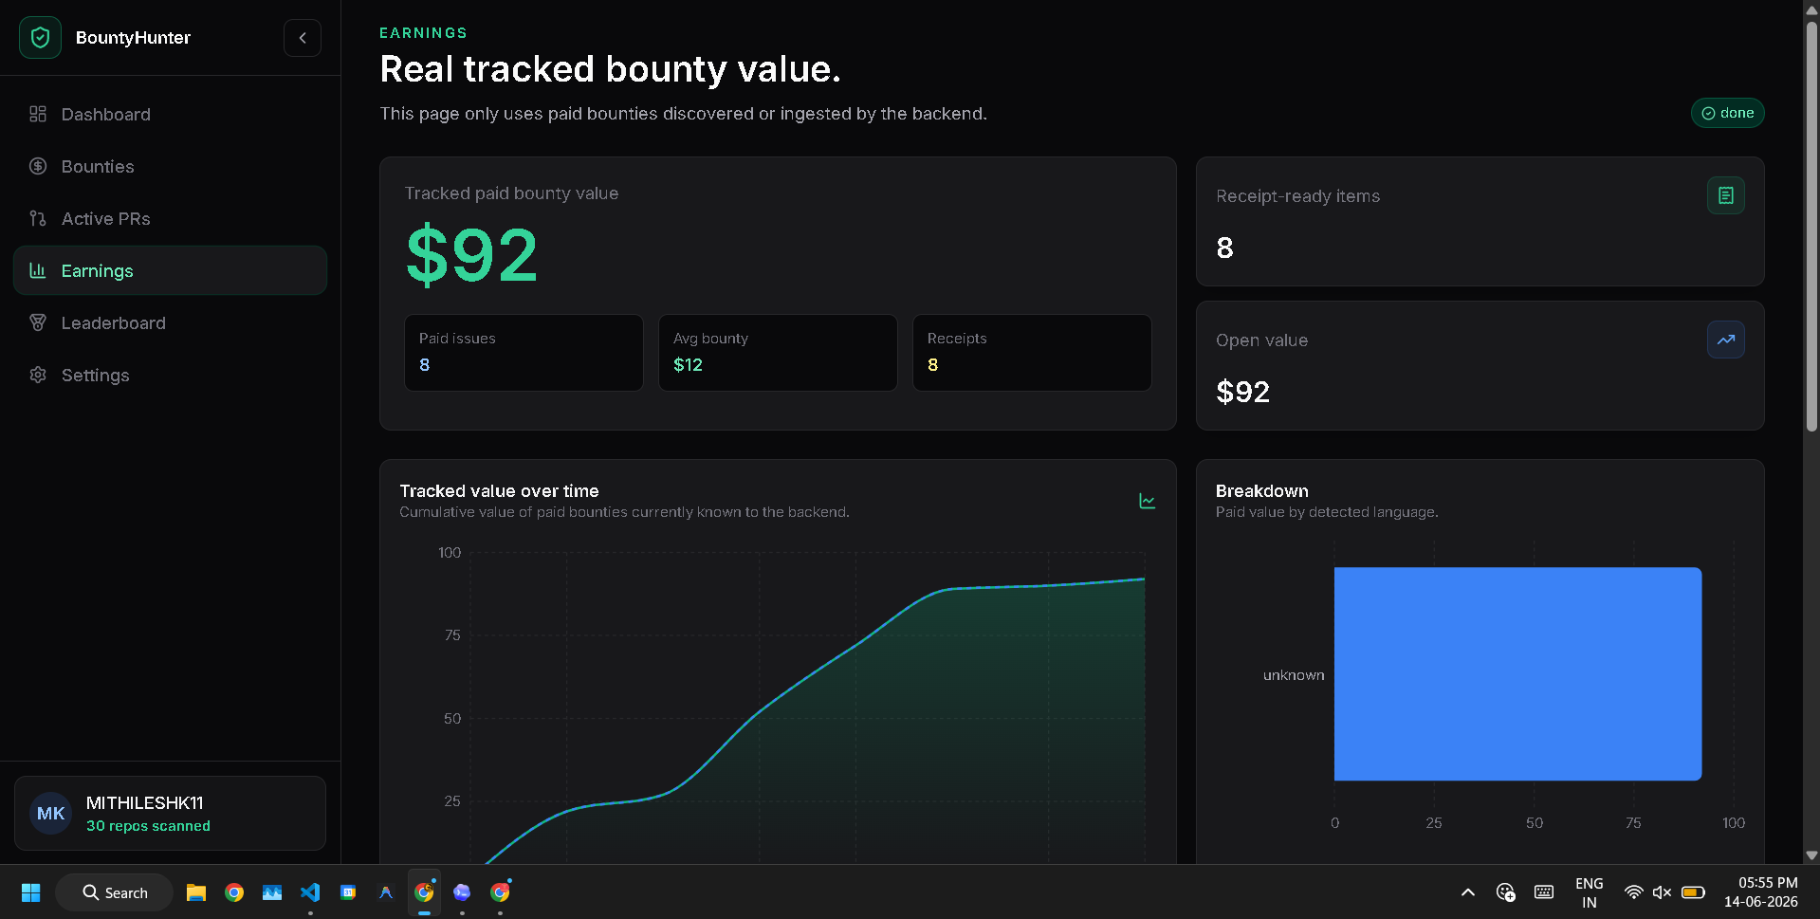Viewport: 1820px width, 919px height.
Task: Click the Receipts stat box
Action: (x=1032, y=353)
